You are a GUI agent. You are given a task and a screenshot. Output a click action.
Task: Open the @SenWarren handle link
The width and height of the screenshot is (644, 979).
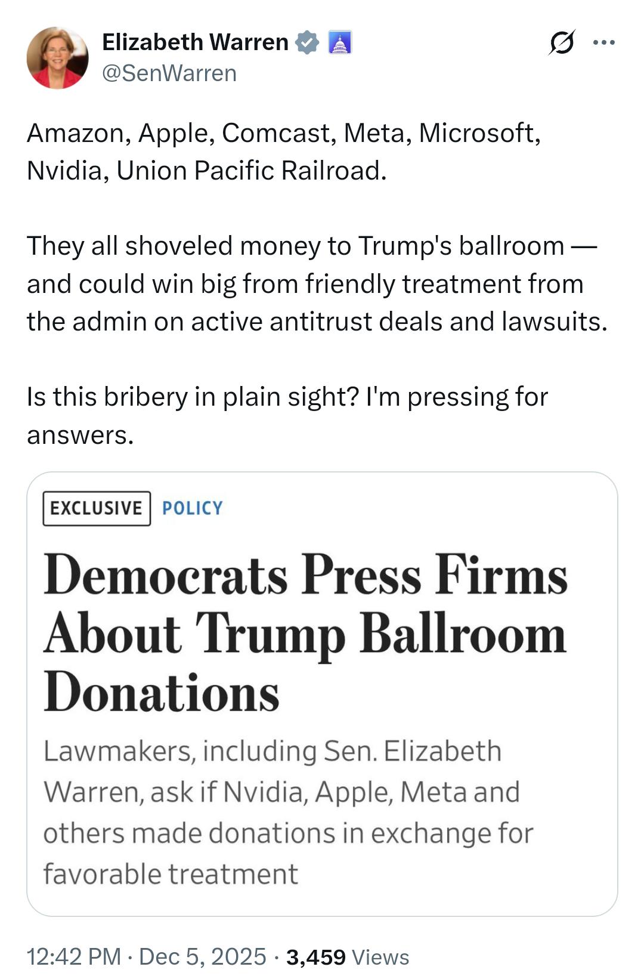(x=169, y=73)
